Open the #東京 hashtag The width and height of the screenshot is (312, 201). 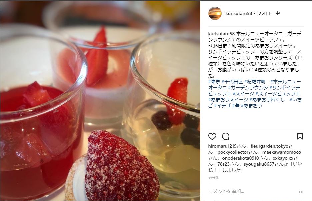coord(214,82)
